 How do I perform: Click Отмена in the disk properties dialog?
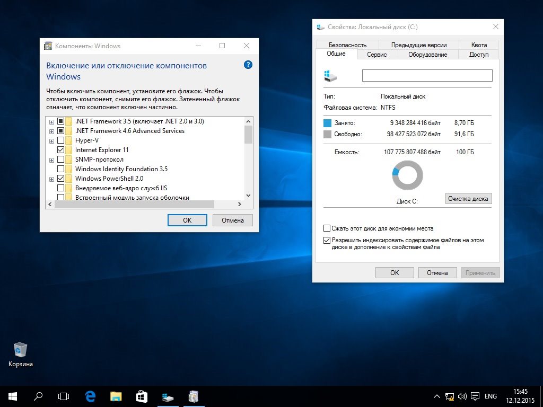point(437,273)
